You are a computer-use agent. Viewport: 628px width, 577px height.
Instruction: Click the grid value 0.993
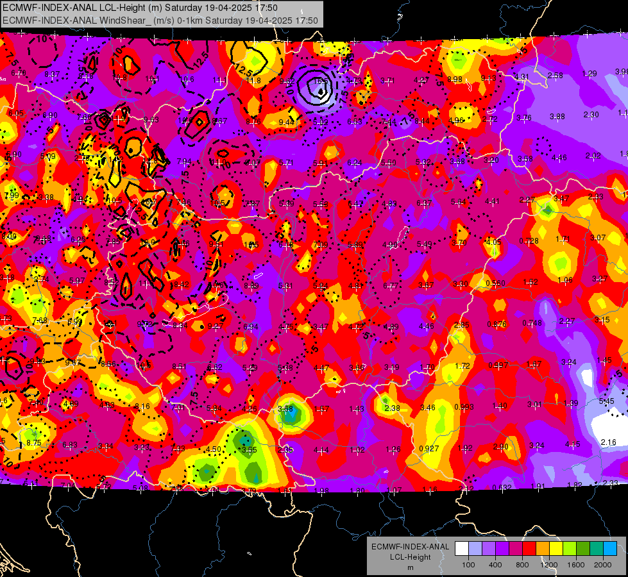tap(464, 407)
